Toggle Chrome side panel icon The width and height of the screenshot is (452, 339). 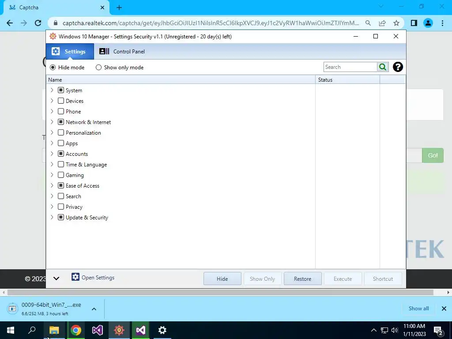coord(414,23)
